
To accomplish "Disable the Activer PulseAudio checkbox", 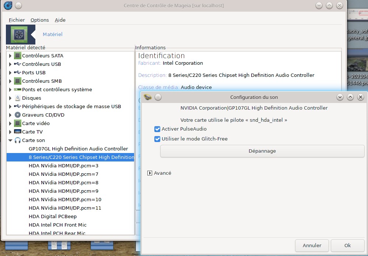I will point(157,129).
